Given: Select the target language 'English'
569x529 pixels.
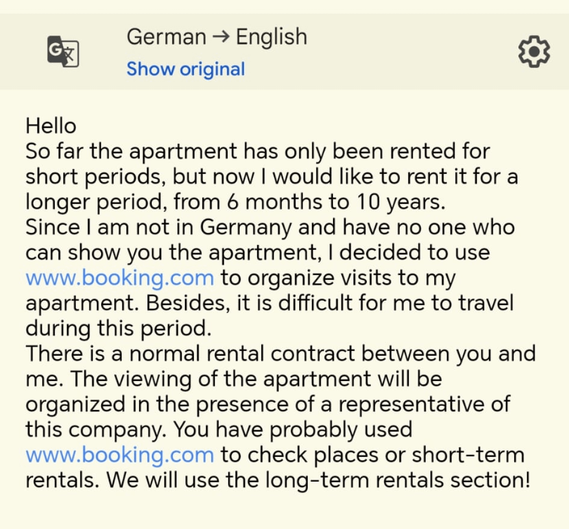Looking at the screenshot, I should tap(271, 37).
